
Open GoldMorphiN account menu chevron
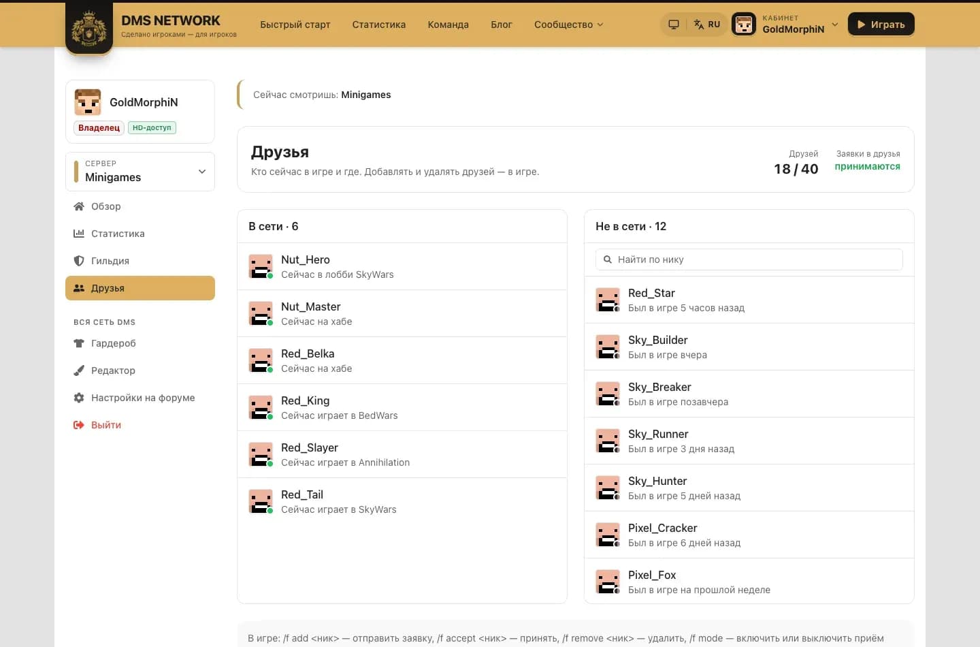tap(835, 25)
